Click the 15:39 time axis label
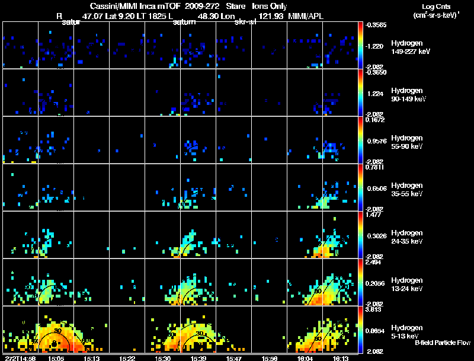The height and width of the screenshot is (361, 474). [x=198, y=358]
